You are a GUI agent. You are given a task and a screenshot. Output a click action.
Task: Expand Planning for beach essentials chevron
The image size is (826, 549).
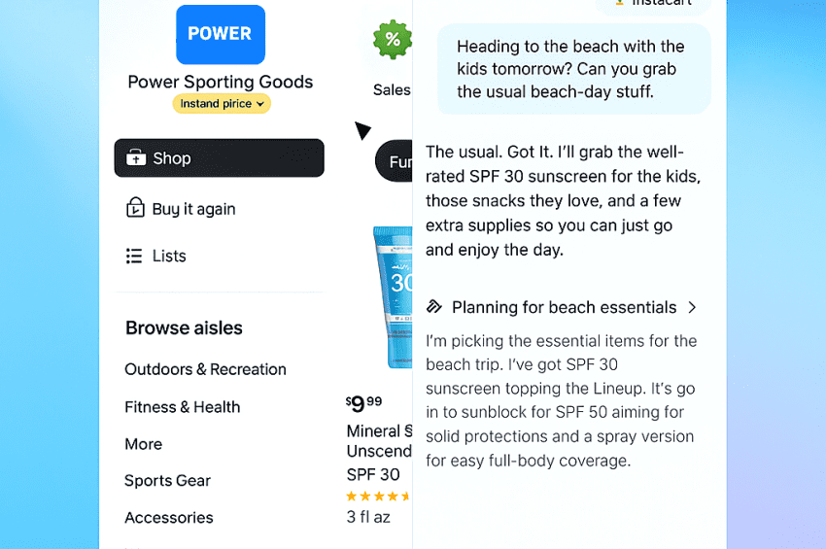[692, 307]
